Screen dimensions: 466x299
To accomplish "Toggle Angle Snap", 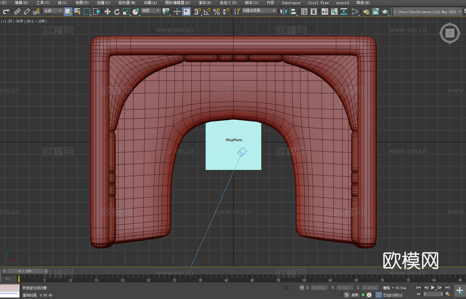I will click(207, 11).
